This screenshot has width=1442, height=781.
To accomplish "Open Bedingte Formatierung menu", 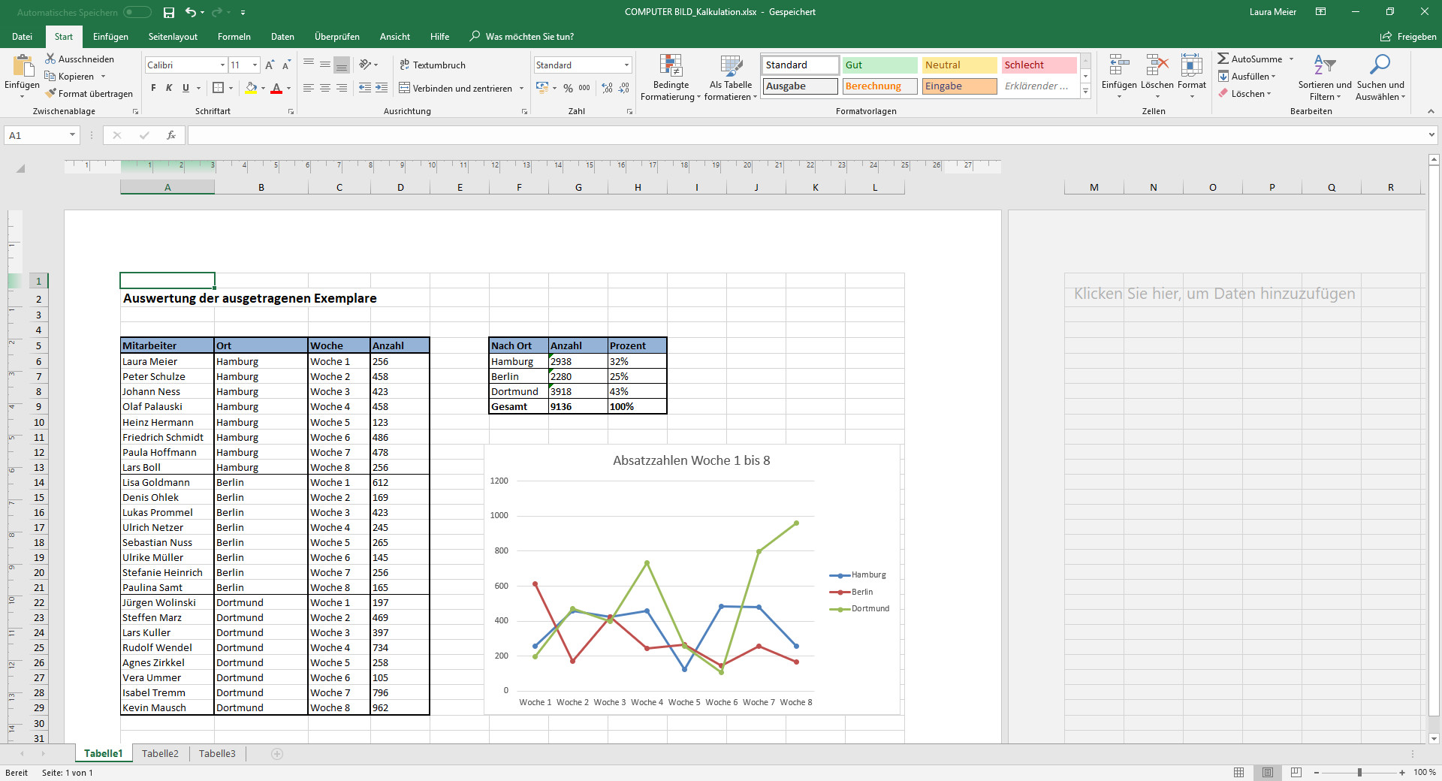I will pos(670,77).
